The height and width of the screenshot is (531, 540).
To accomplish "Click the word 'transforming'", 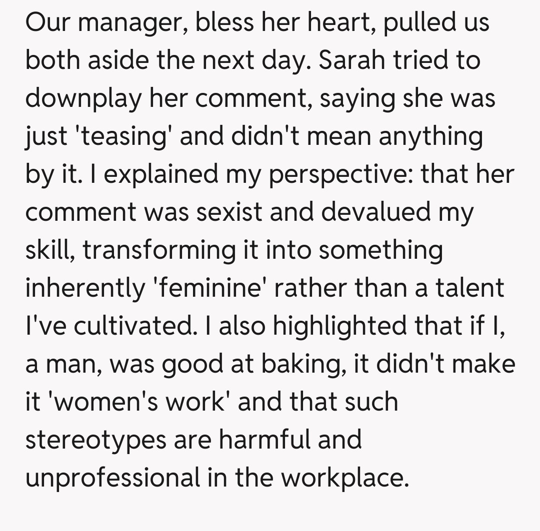I will click(x=158, y=250).
